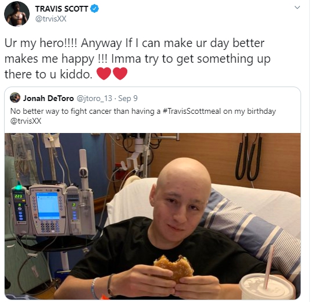Click the burger in the photo
The height and width of the screenshot is (302, 311).
174,268
